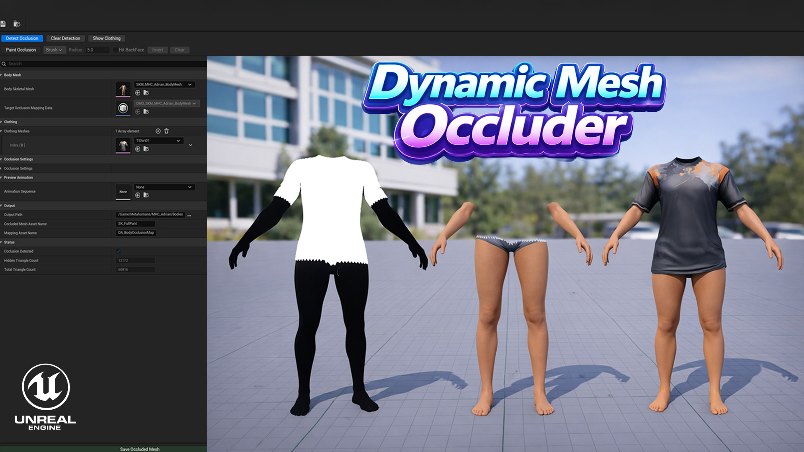Viewport: 804px width, 452px height.
Task: Enable the Hit BackFace checkbox
Action: (x=115, y=50)
